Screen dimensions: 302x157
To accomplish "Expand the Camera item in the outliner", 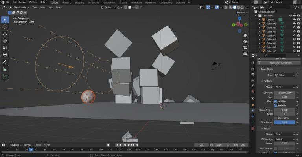I will [x=260, y=20].
